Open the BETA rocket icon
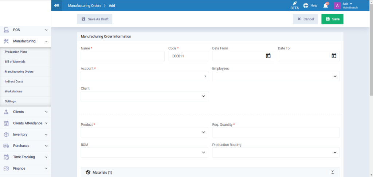Screen dimensions: 373x177 click(294, 4)
